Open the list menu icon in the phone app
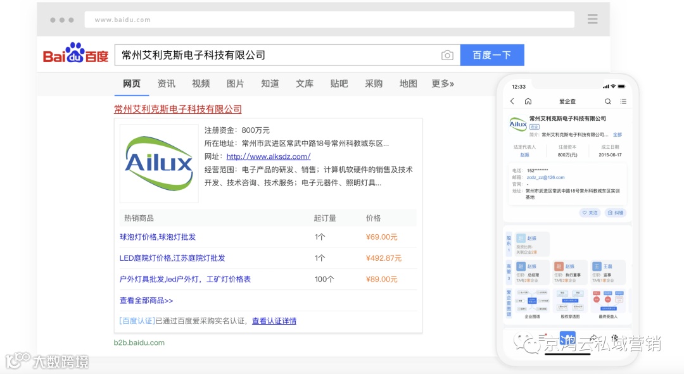Viewport: 684px width, 374px height. pos(623,101)
